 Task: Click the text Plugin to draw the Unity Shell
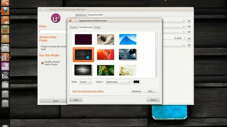coord(53,48)
